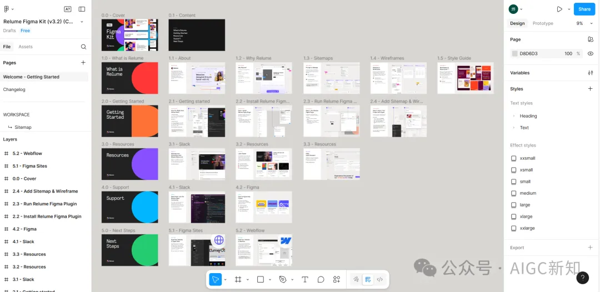The image size is (600, 292).
Task: Click the Share button
Action: point(584,9)
